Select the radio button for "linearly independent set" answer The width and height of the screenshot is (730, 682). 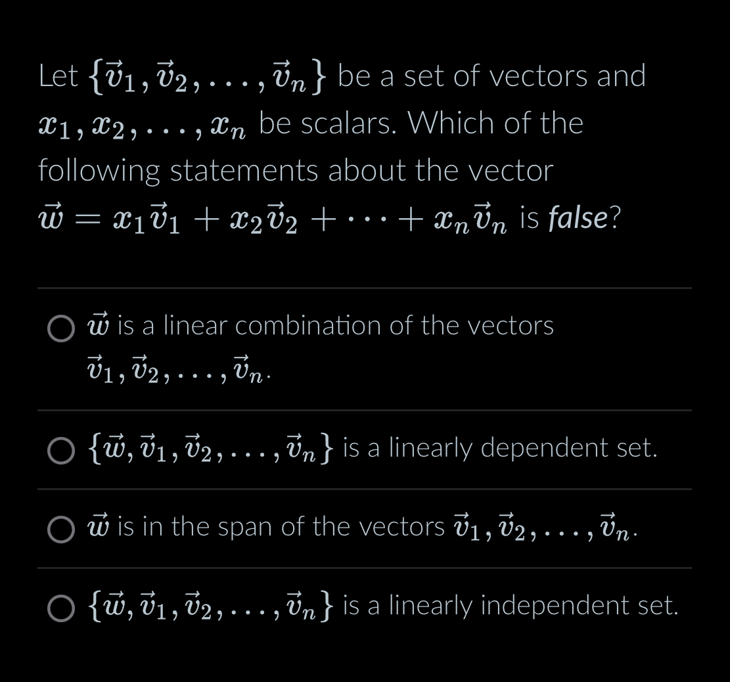tap(60, 609)
